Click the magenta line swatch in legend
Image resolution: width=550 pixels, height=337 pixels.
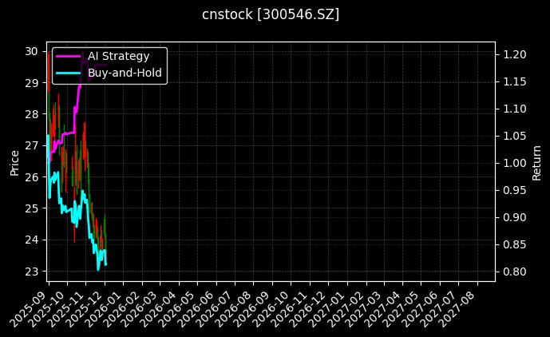tap(68, 56)
